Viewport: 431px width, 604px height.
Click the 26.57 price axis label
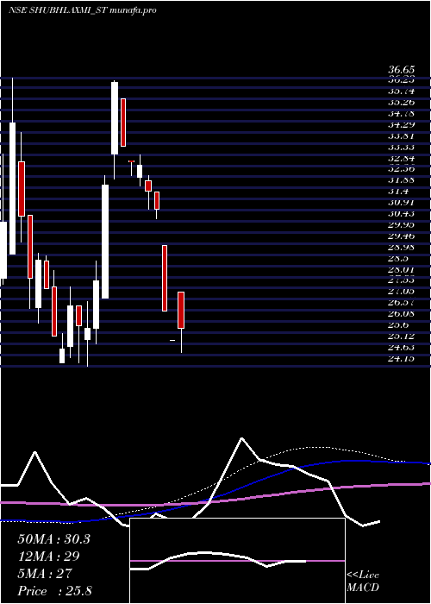pyautogui.click(x=402, y=303)
